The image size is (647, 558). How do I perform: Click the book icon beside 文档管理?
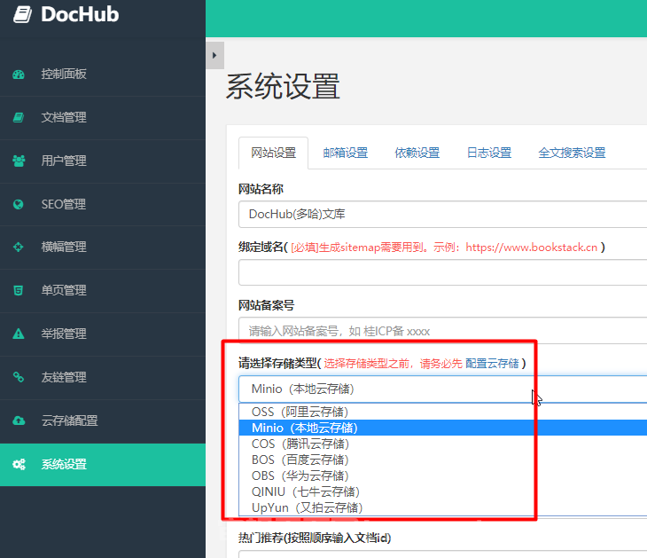[19, 117]
